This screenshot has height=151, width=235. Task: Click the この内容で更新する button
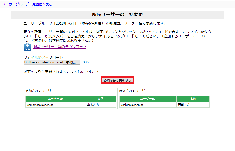coord(117,80)
